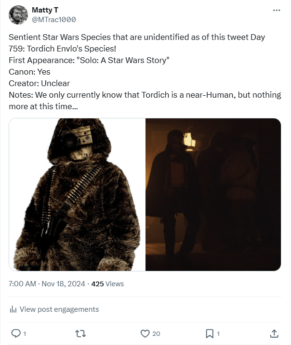Open the 7:00 AM timestamp link
Image resolution: width=291 pixels, height=345 pixels.
point(22,284)
